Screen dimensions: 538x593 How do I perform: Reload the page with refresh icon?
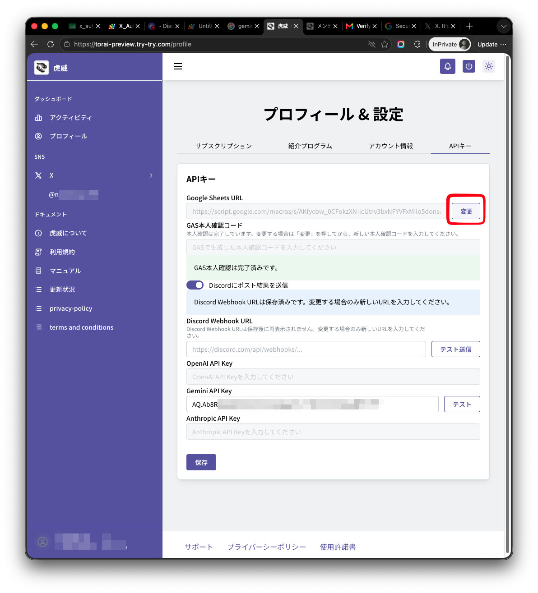pyautogui.click(x=51, y=44)
